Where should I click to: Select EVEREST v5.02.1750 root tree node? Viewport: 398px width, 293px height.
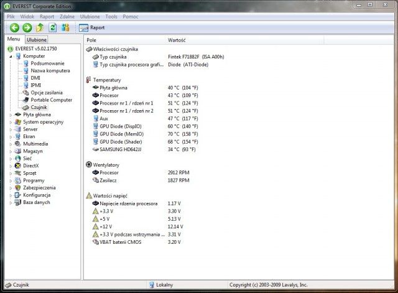coord(36,49)
